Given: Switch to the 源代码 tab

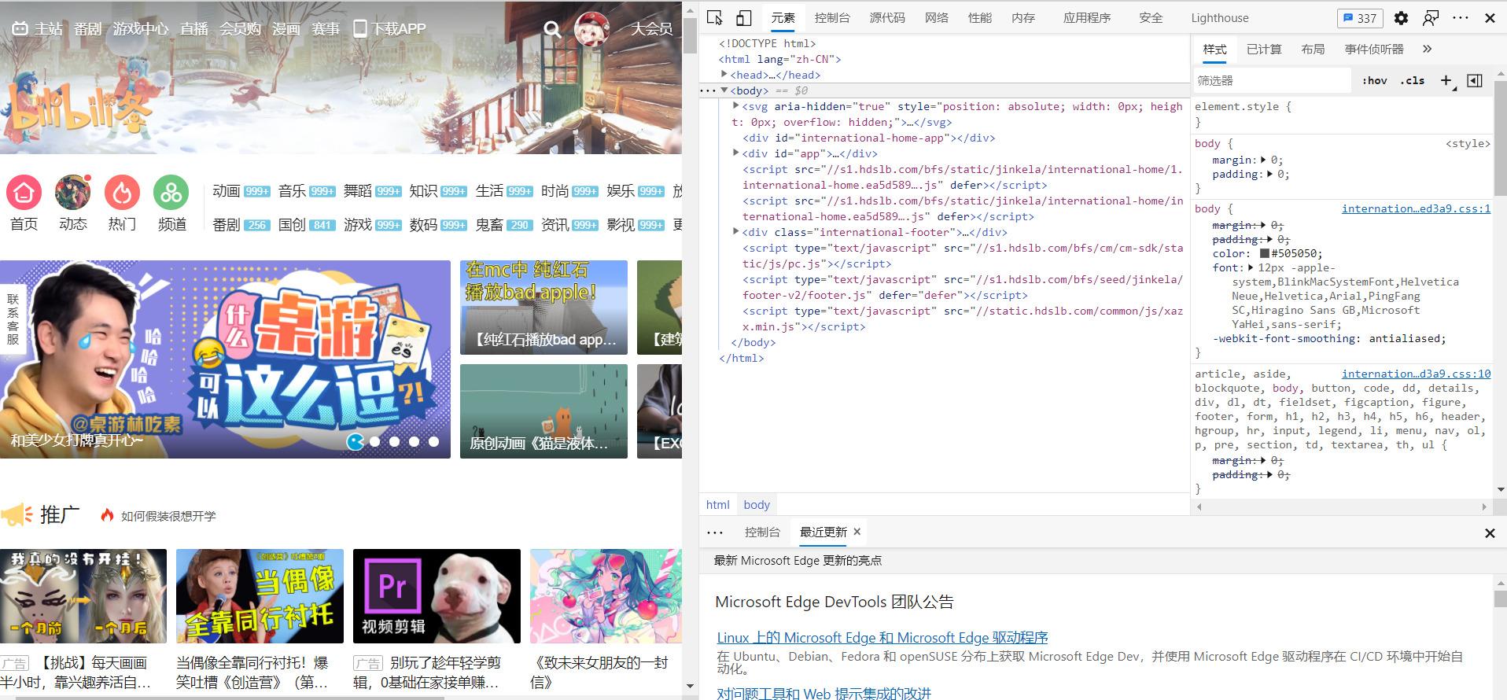Looking at the screenshot, I should coord(887,17).
